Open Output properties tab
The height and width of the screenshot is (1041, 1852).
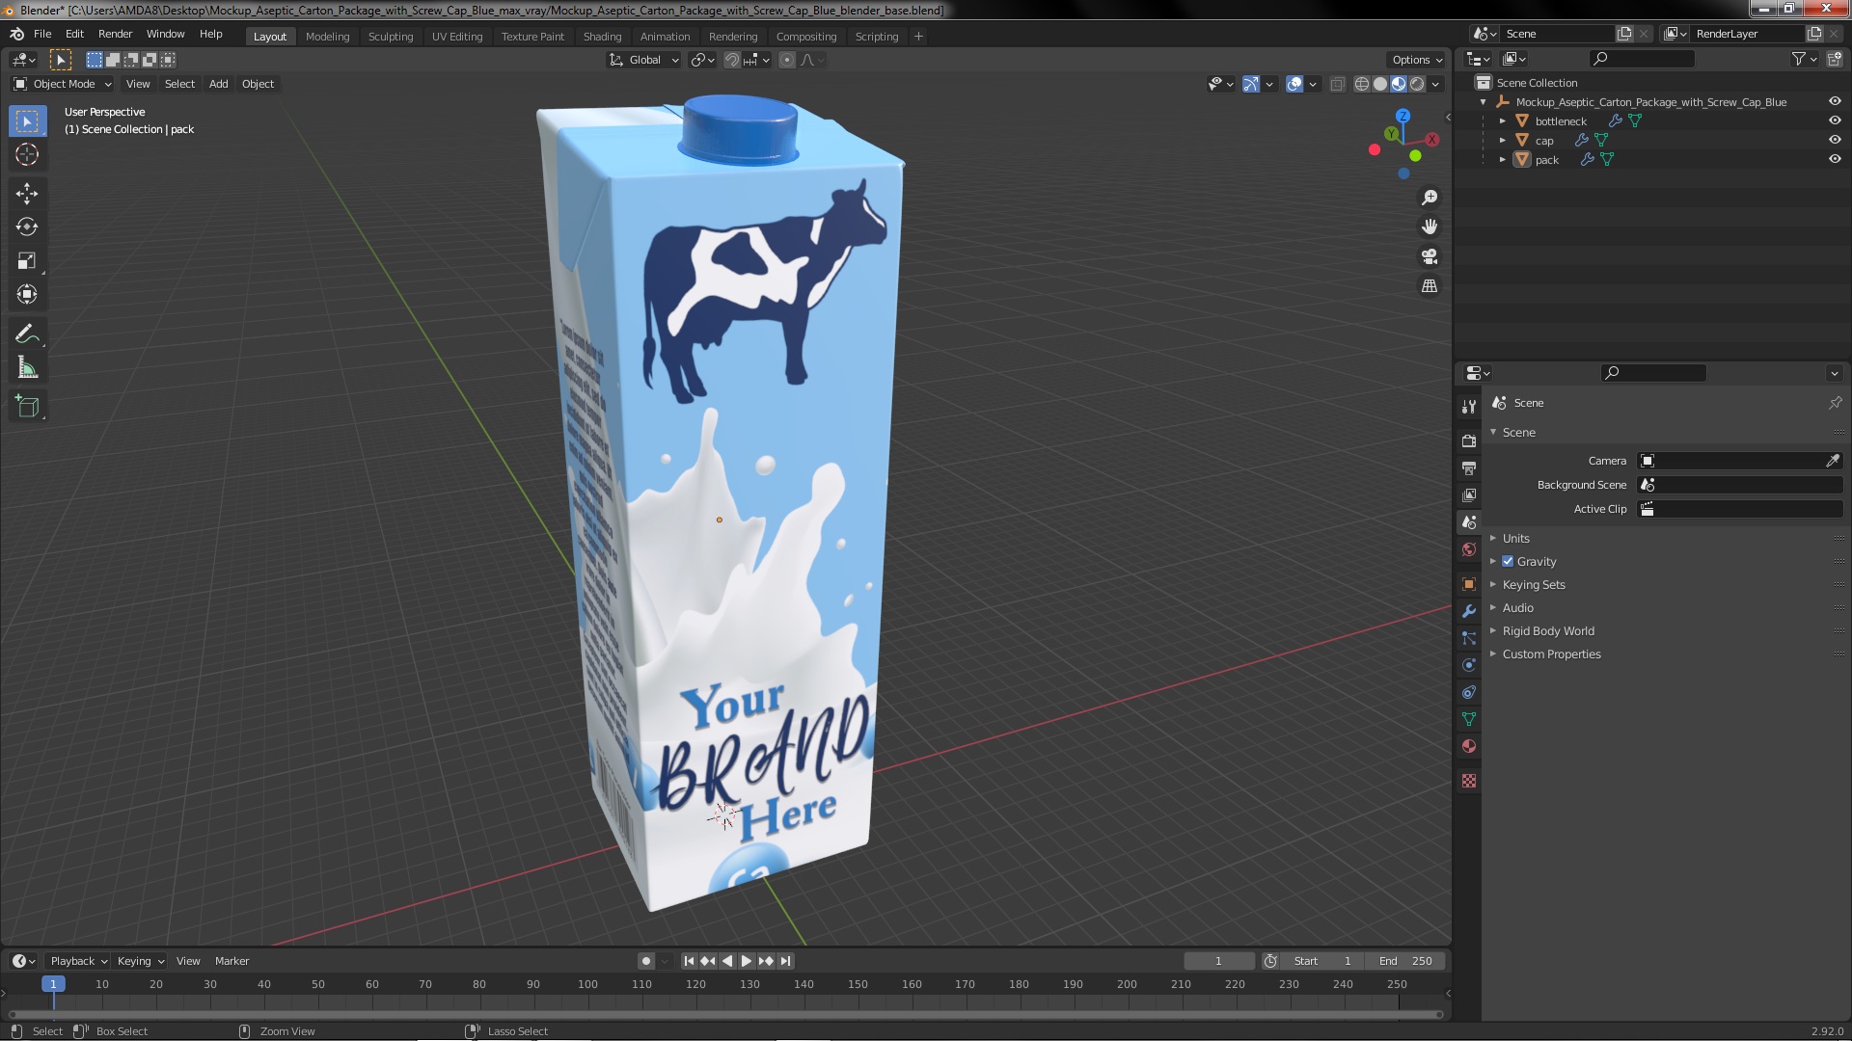coord(1469,467)
